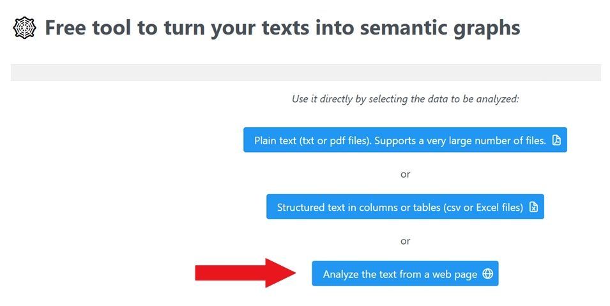Click the "or" just above the Analyze button

point(405,241)
